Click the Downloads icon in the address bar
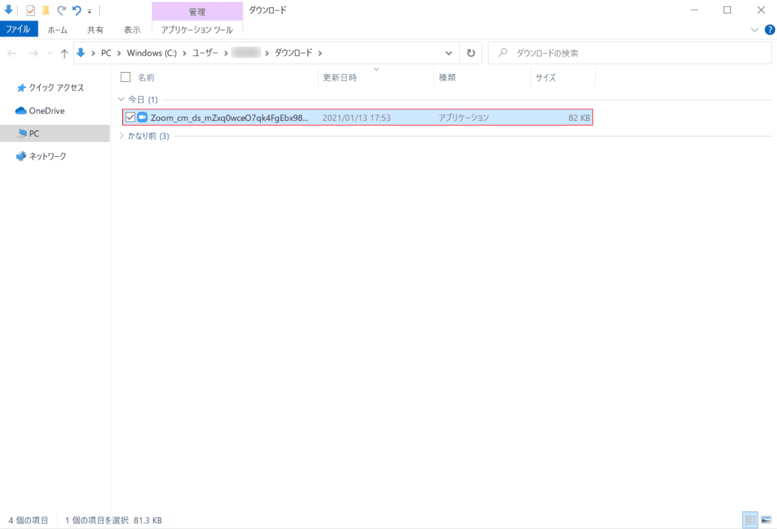The image size is (777, 529). (x=81, y=52)
